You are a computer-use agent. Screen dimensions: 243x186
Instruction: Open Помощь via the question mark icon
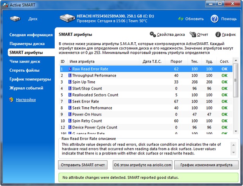click(215, 19)
